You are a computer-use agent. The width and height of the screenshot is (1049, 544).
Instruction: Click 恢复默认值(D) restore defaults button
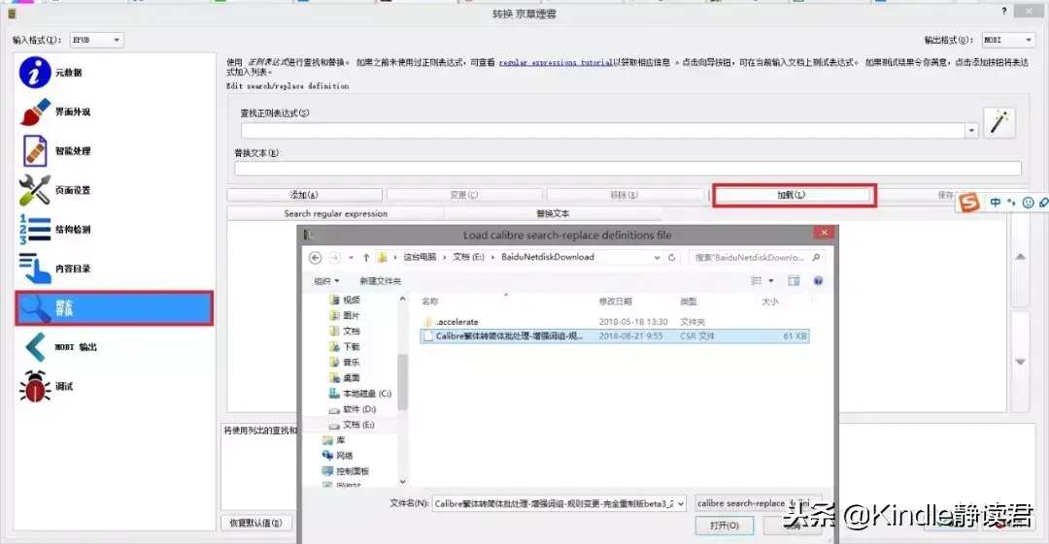point(256,524)
